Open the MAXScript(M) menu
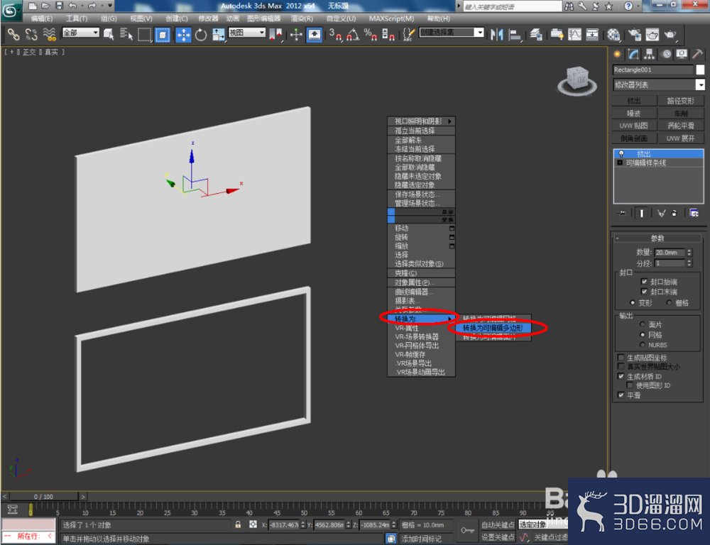Viewport: 710px width, 545px height. (391, 18)
